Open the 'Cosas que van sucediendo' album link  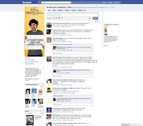(x=38, y=117)
